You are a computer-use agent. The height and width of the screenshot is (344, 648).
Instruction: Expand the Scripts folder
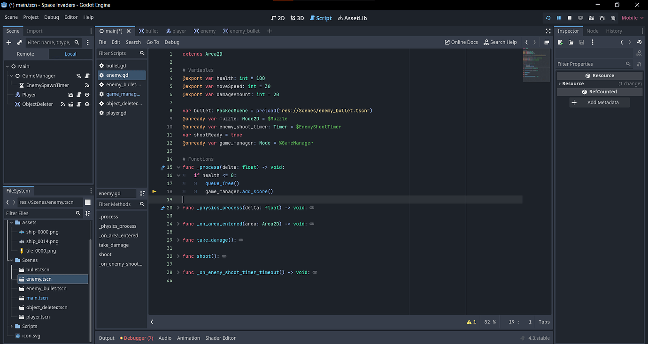tap(12, 326)
